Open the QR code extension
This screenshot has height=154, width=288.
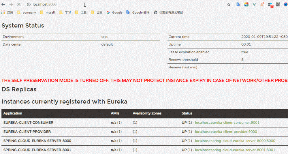click(x=278, y=4)
